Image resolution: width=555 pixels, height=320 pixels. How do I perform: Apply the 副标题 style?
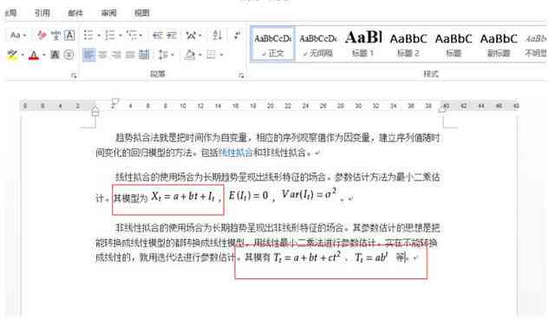click(x=499, y=44)
